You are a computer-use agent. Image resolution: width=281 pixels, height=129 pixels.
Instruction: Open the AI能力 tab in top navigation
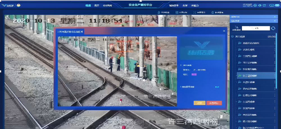195,5
